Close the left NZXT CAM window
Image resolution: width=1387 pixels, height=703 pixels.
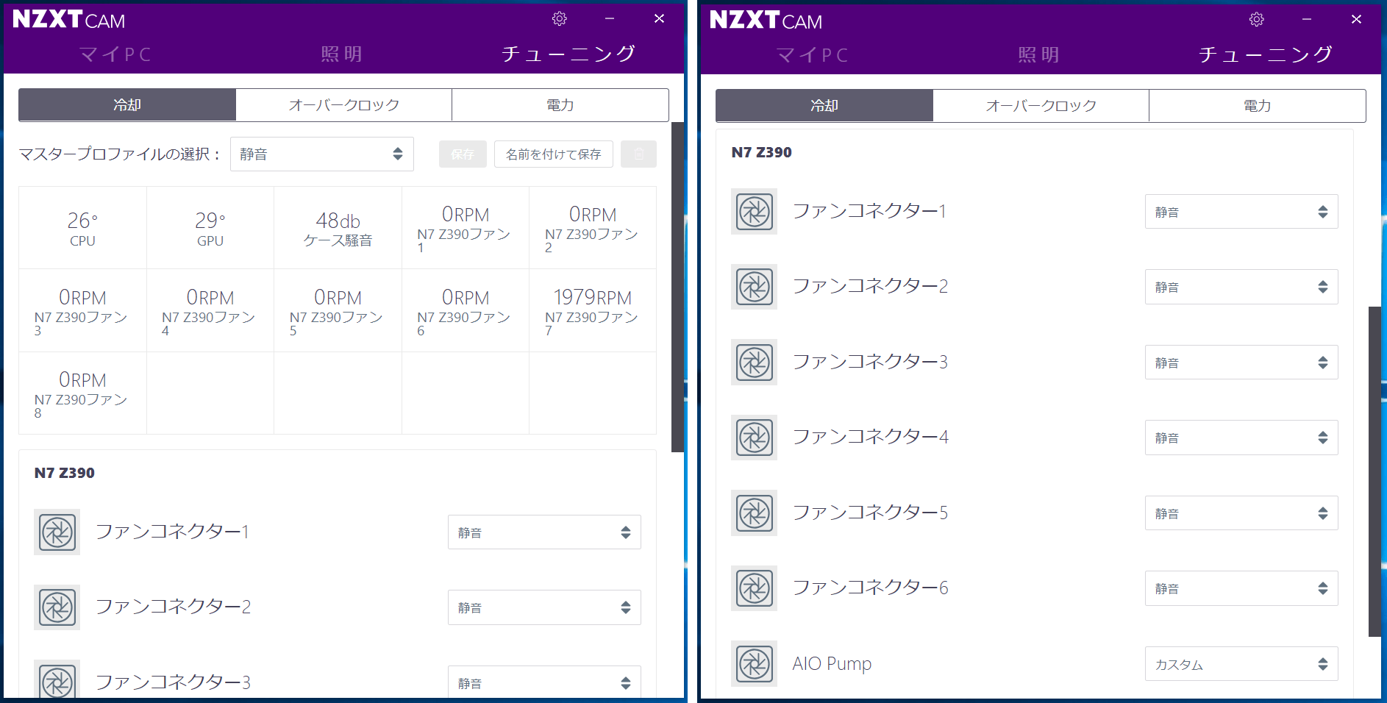[660, 18]
